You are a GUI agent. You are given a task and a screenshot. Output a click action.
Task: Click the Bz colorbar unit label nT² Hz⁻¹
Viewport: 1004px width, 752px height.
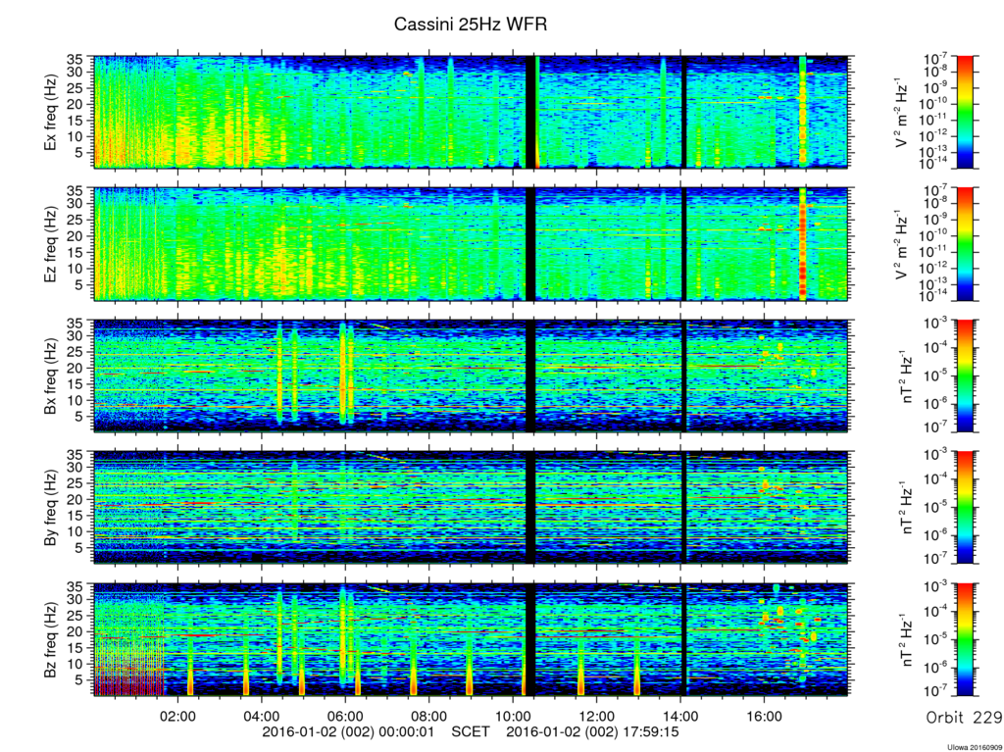[907, 640]
